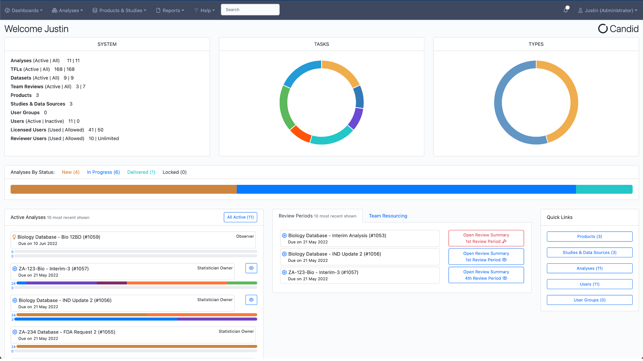Open the Help question mark icon
The width and height of the screenshot is (643, 361).
tap(196, 10)
